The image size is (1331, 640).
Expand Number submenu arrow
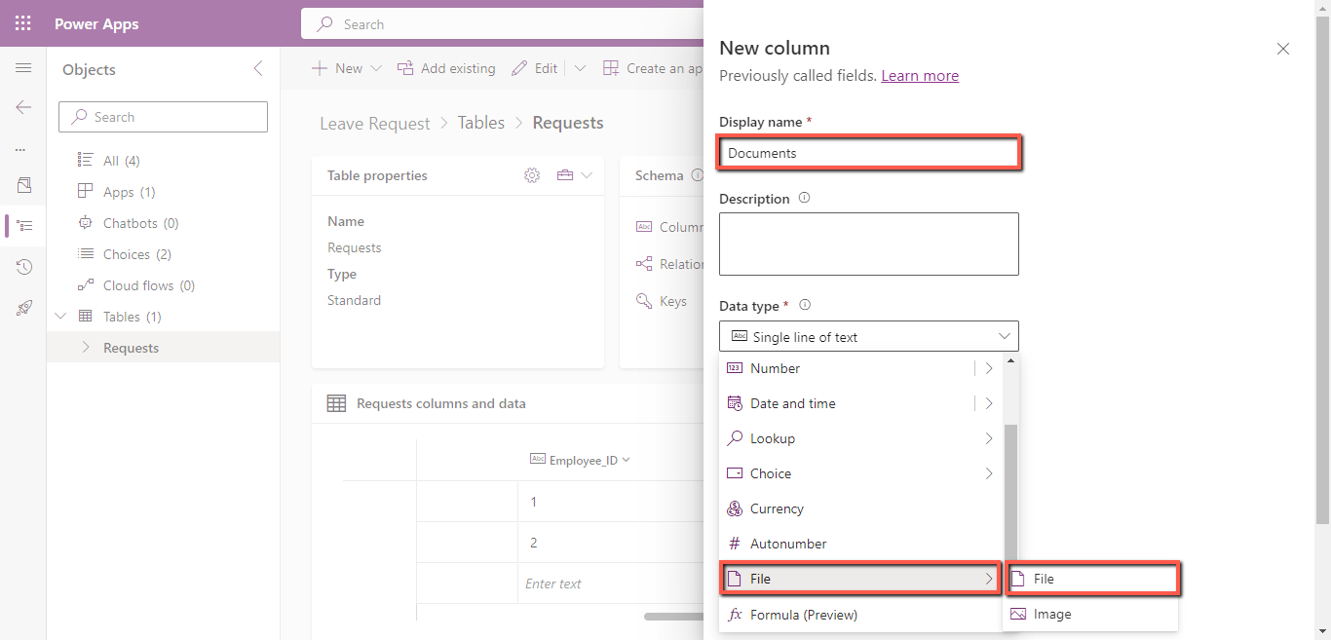(988, 368)
